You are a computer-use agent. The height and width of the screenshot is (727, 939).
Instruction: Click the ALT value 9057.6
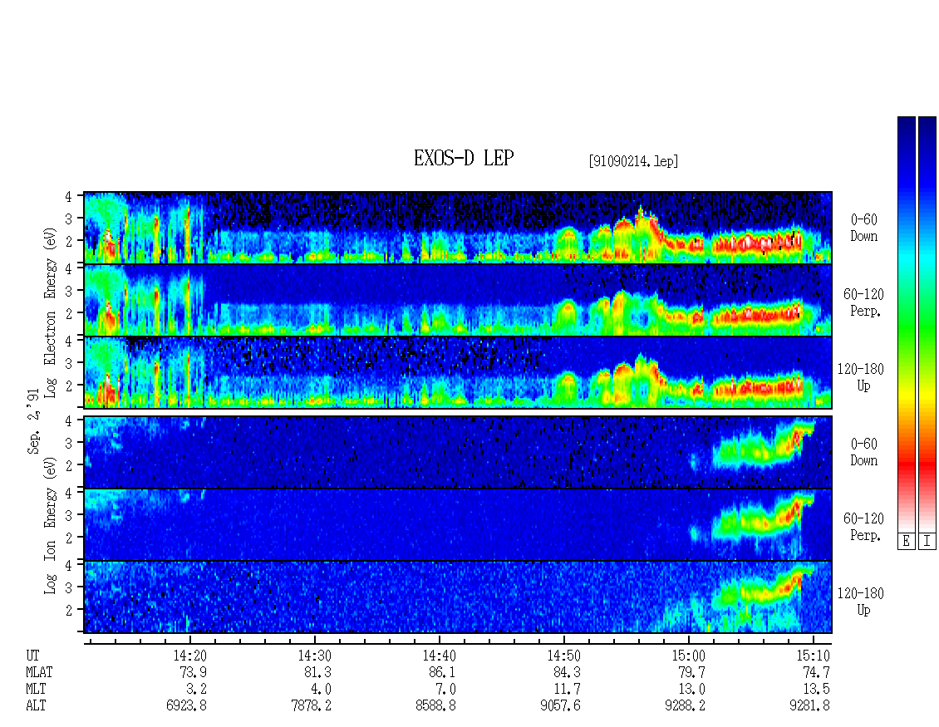[x=560, y=706]
